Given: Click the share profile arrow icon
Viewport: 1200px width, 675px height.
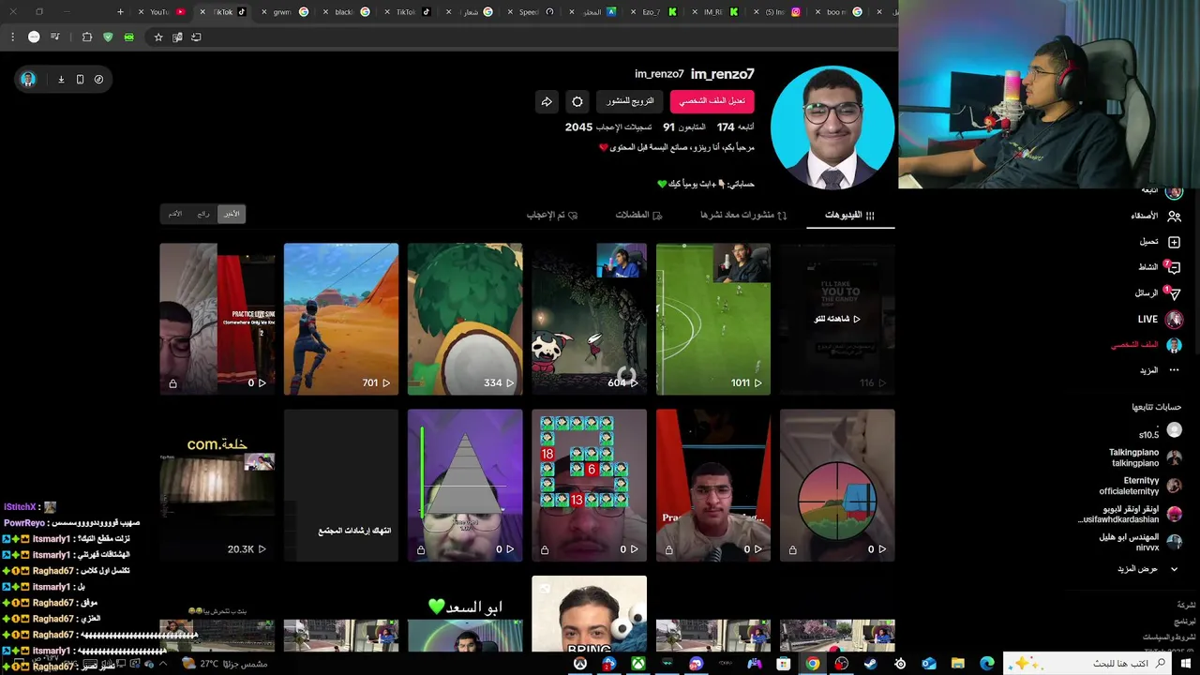Looking at the screenshot, I should click(547, 101).
